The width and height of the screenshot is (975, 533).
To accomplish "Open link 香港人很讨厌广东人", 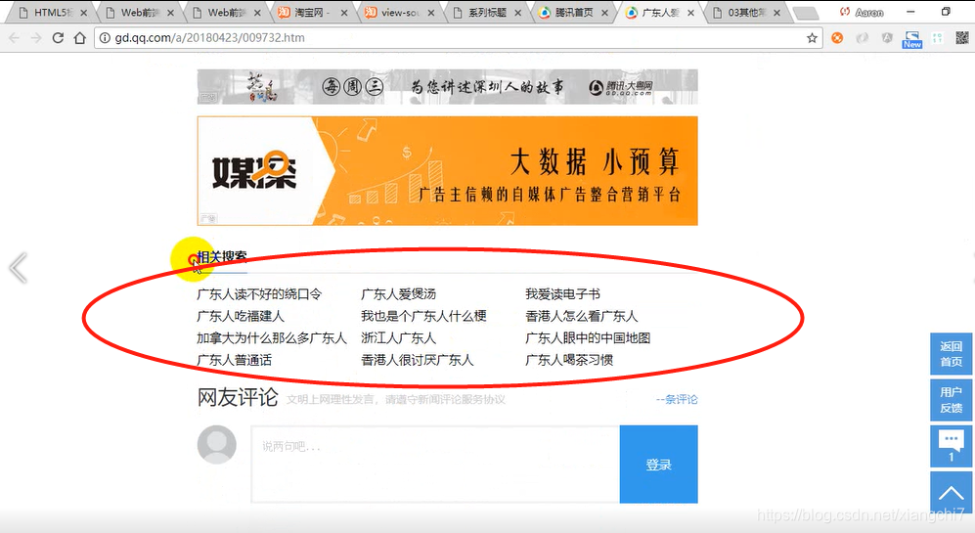I will point(417,360).
